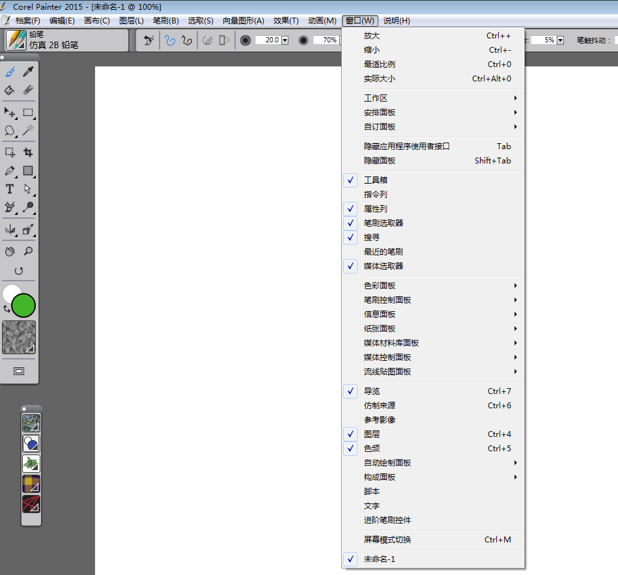Select the Pen tool
The width and height of the screenshot is (618, 575).
click(10, 171)
